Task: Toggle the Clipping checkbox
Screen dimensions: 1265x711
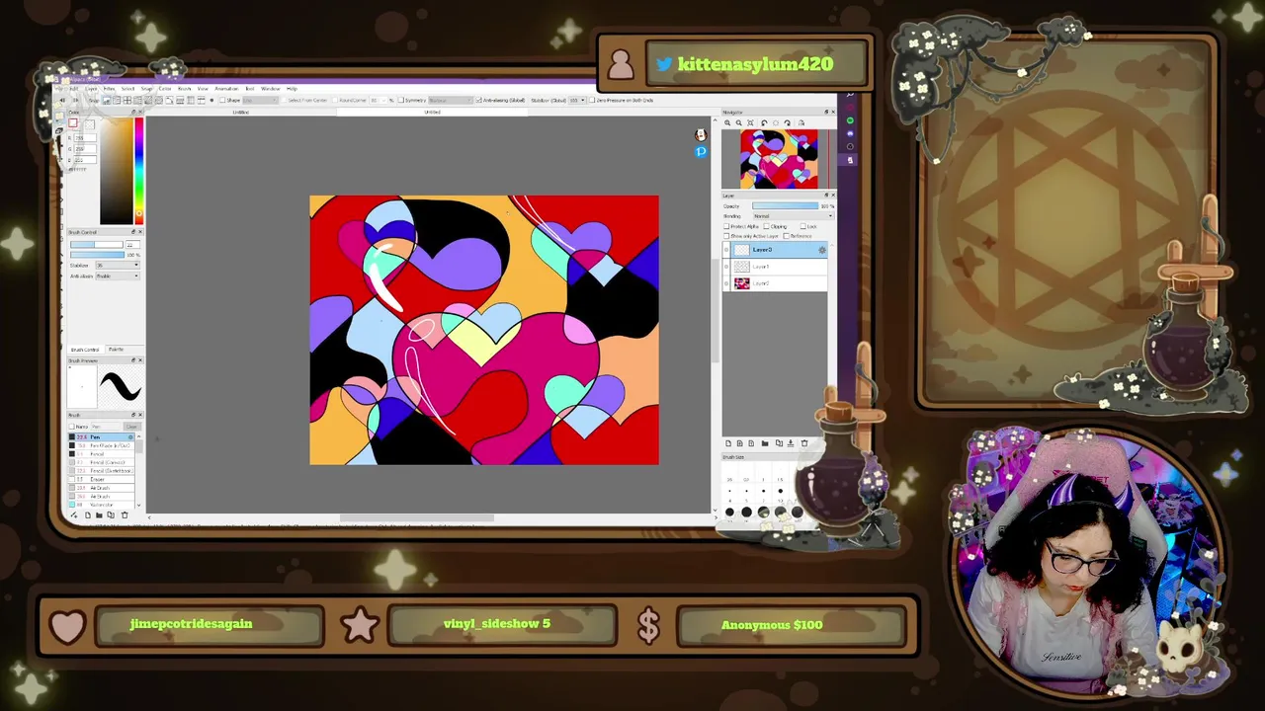Action: click(x=767, y=226)
